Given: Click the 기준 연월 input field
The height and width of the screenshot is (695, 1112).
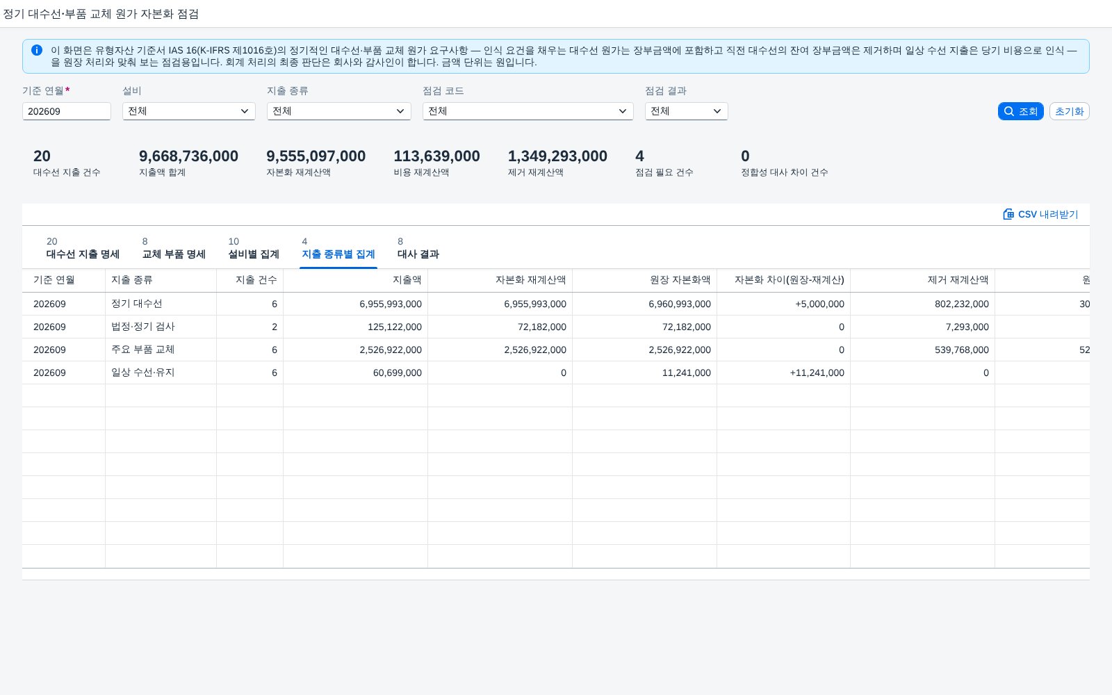Looking at the screenshot, I should [67, 111].
